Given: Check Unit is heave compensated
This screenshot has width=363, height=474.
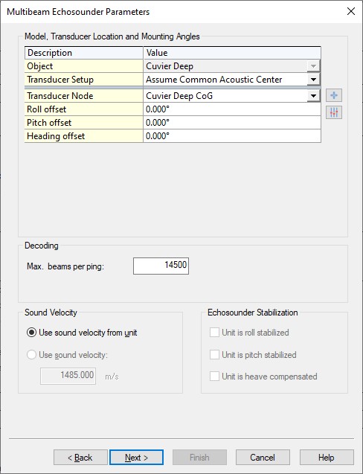Looking at the screenshot, I should [x=214, y=377].
